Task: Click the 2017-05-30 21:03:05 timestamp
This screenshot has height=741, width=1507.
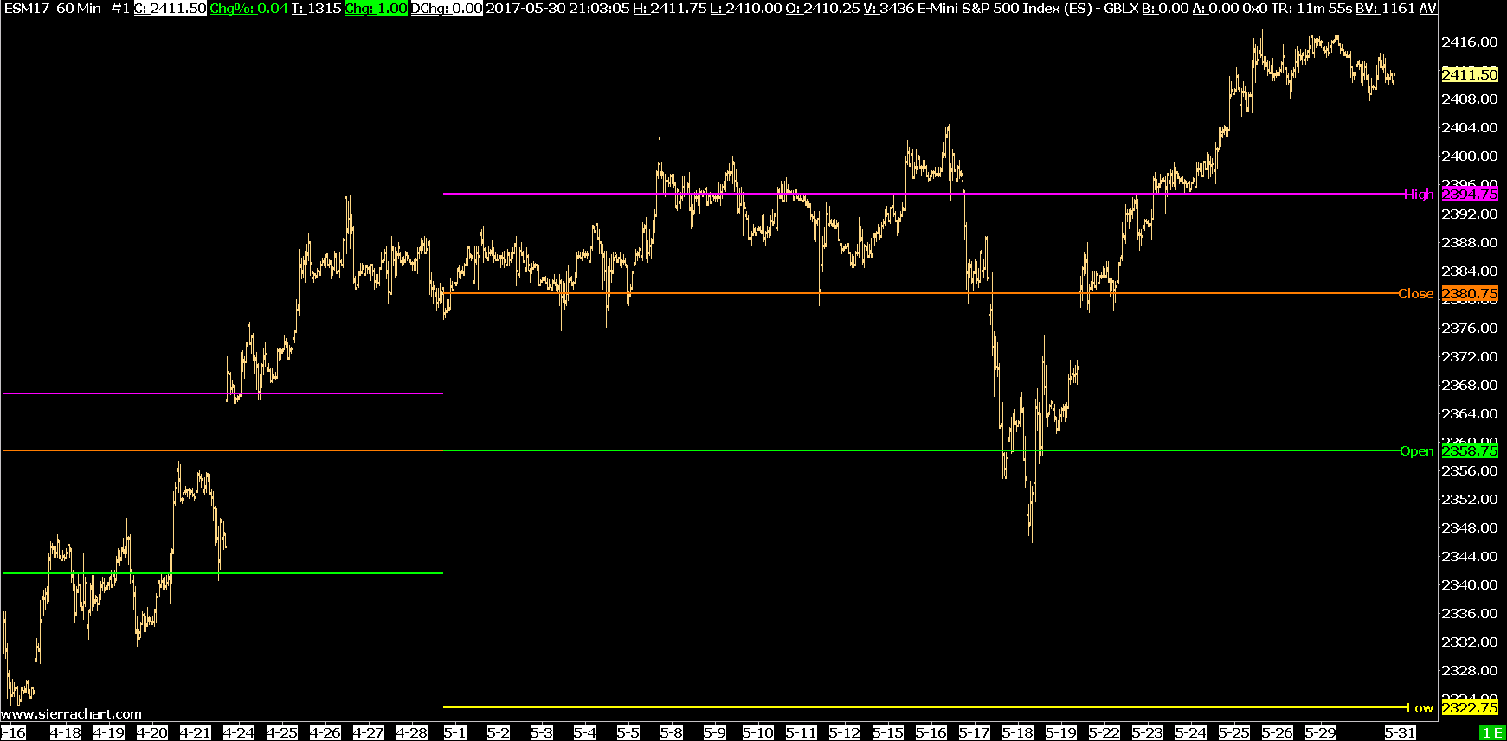Action: tap(557, 8)
